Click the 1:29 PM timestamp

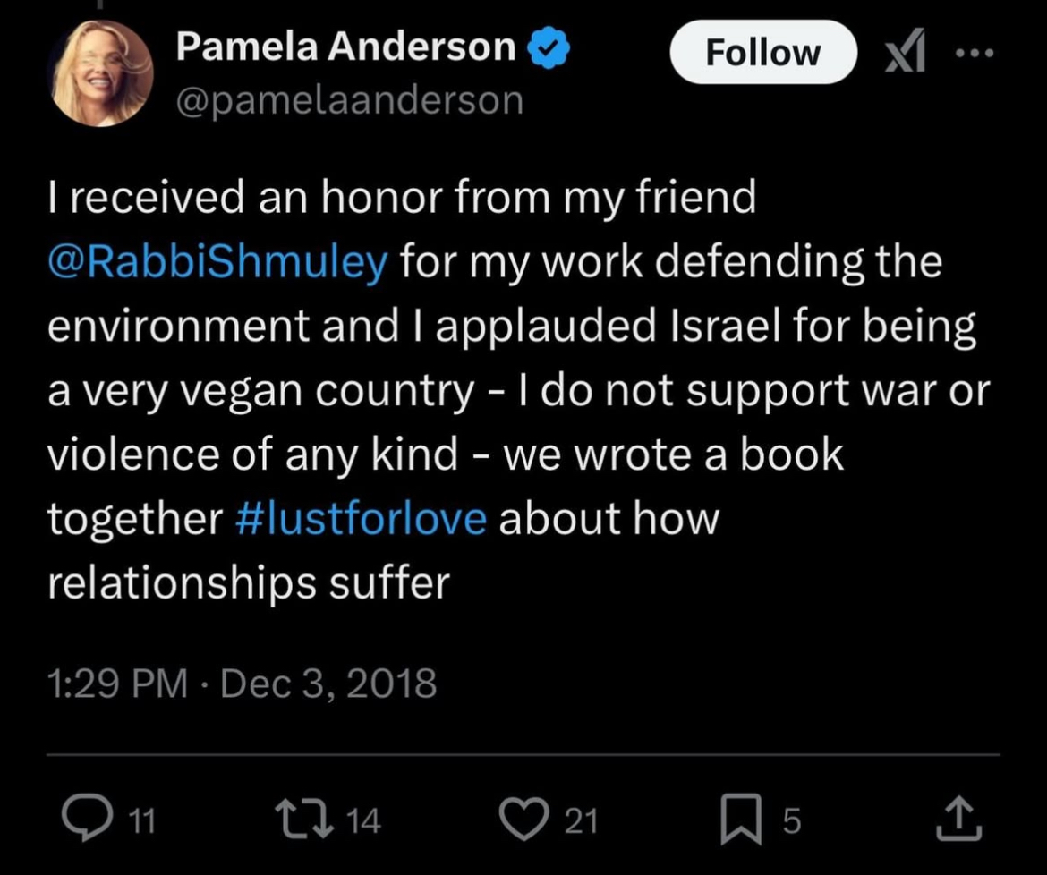coord(117,684)
